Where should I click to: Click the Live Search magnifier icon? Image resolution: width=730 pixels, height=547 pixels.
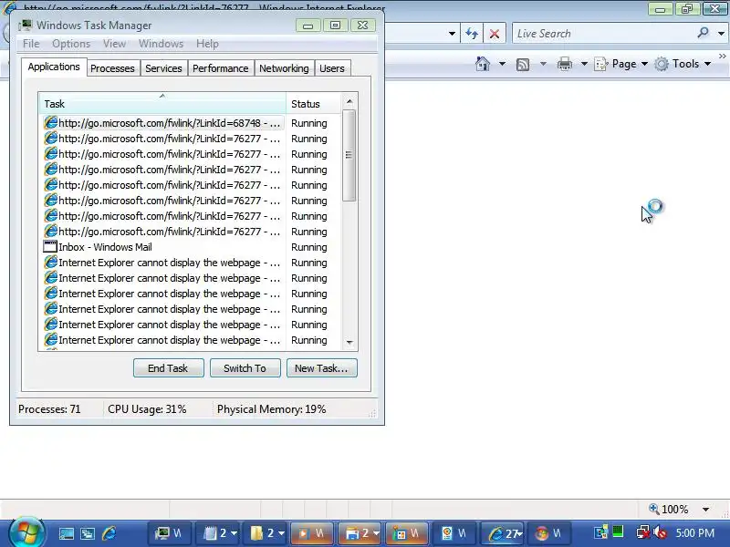tap(703, 33)
